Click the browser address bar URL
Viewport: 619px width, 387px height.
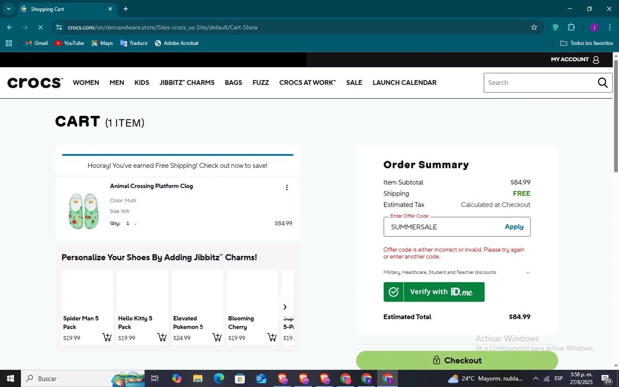pos(163,27)
